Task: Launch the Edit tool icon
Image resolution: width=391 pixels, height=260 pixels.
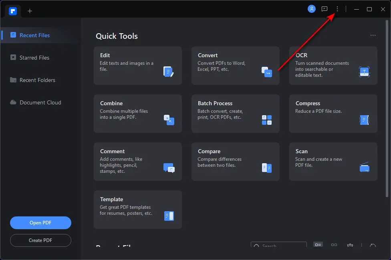Action: [x=169, y=72]
